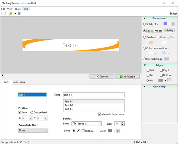Click the ellipsis button beside External image
Screen dimensions: 178x144
pos(166,59)
